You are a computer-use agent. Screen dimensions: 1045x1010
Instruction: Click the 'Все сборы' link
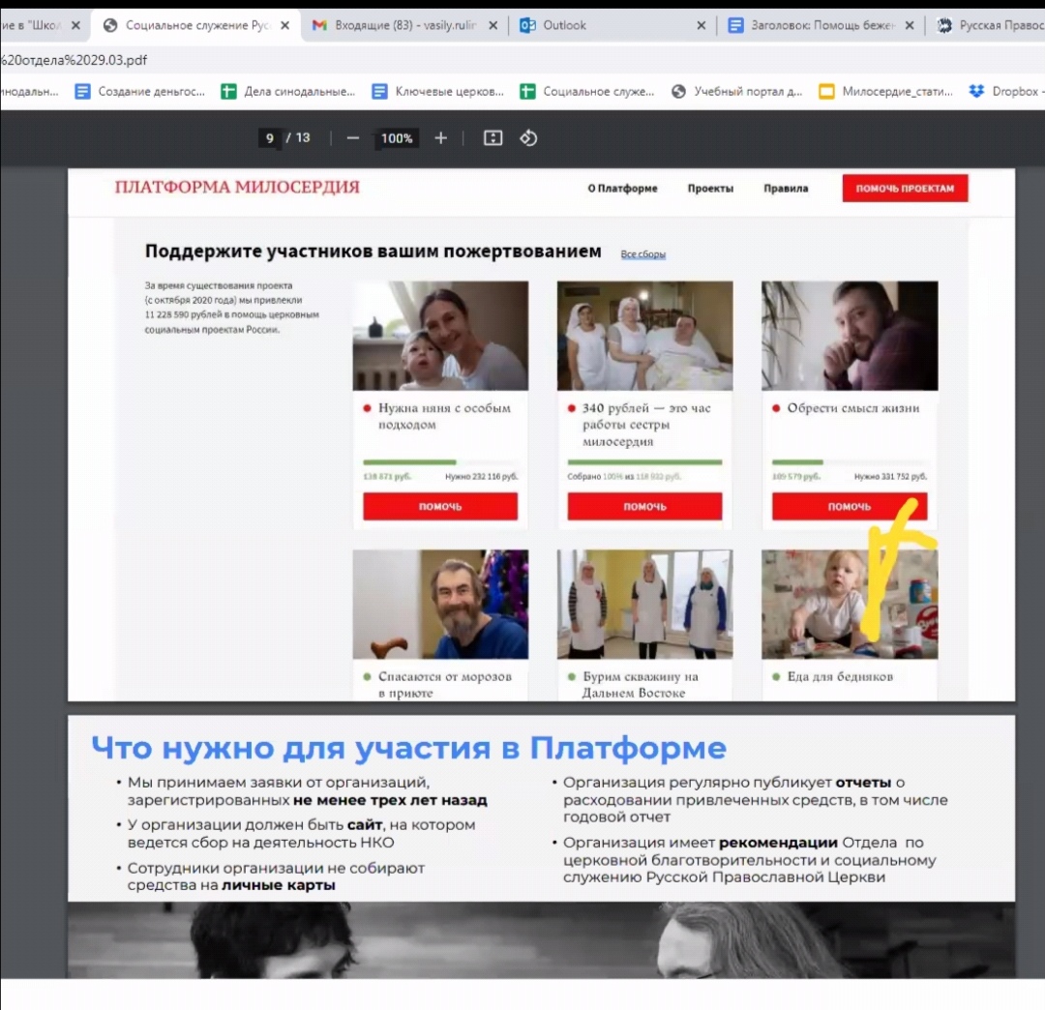tap(643, 254)
